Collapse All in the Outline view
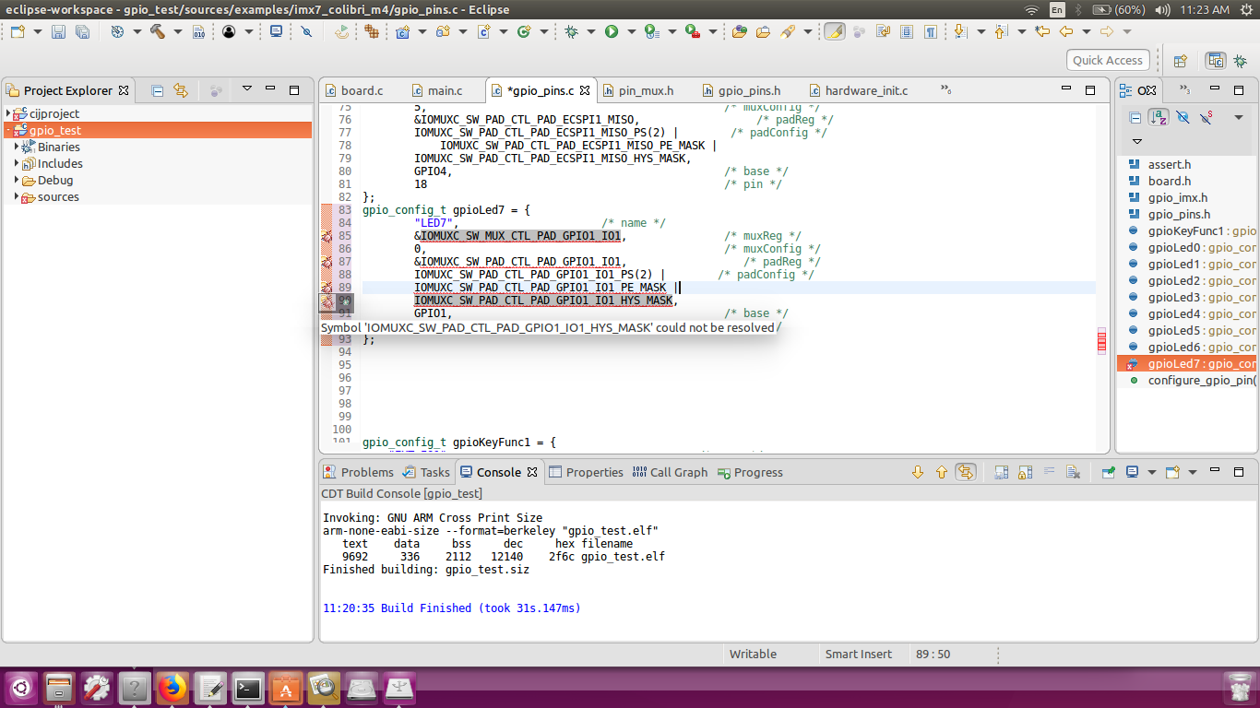This screenshot has width=1260, height=708. (1135, 117)
